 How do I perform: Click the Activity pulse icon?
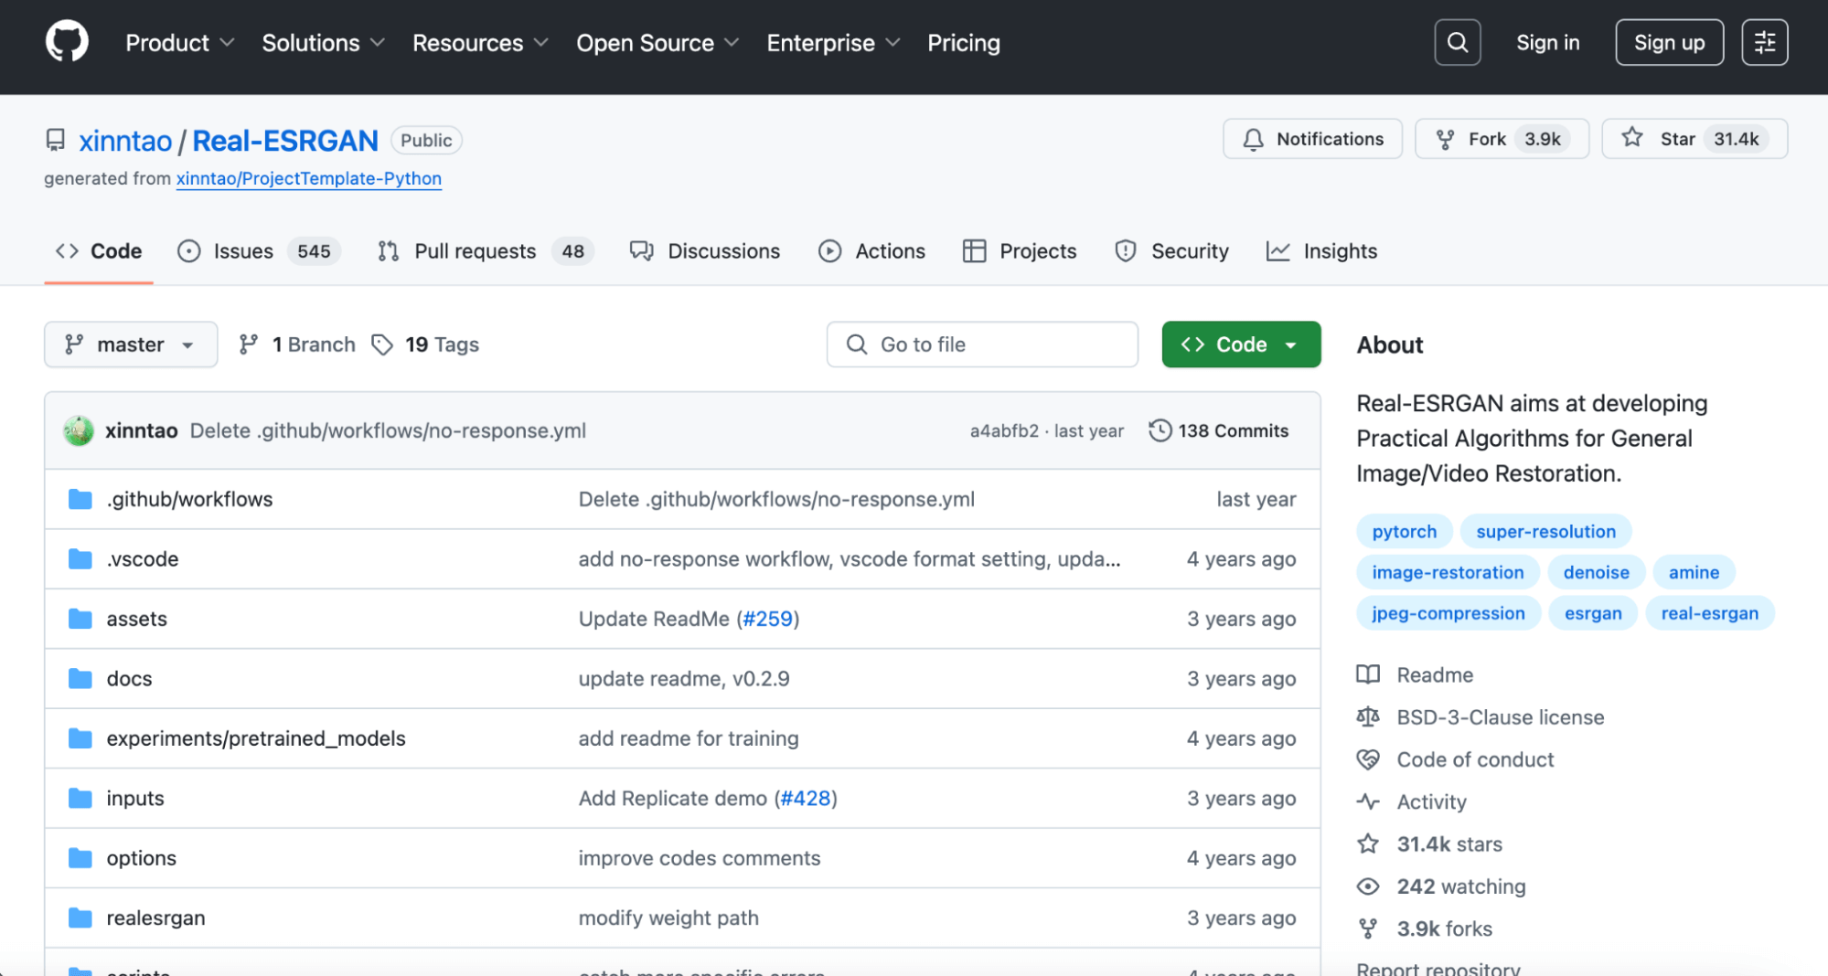(1368, 801)
